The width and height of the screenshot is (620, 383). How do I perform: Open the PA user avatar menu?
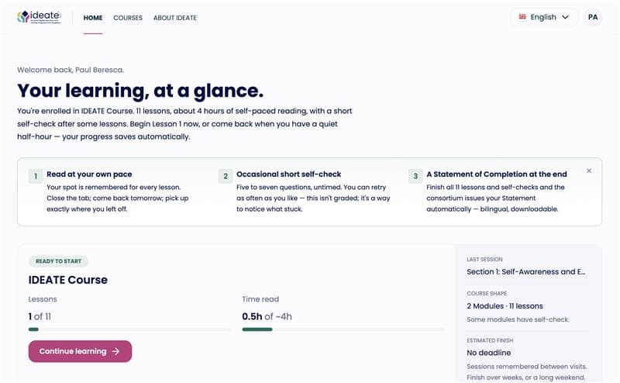[593, 17]
